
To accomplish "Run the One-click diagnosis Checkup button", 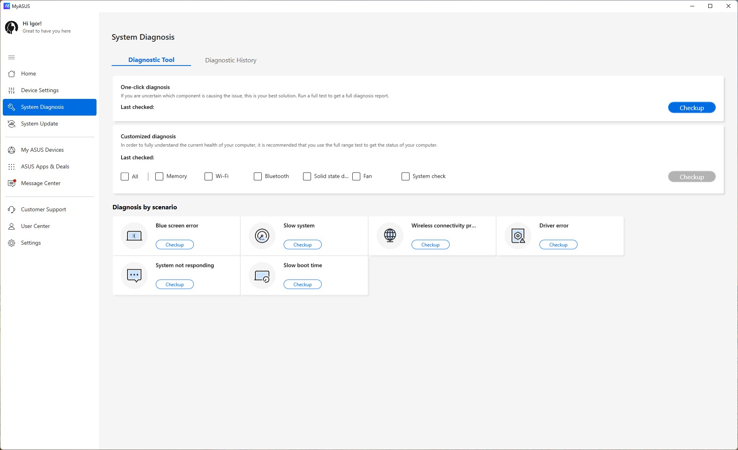I will point(692,108).
